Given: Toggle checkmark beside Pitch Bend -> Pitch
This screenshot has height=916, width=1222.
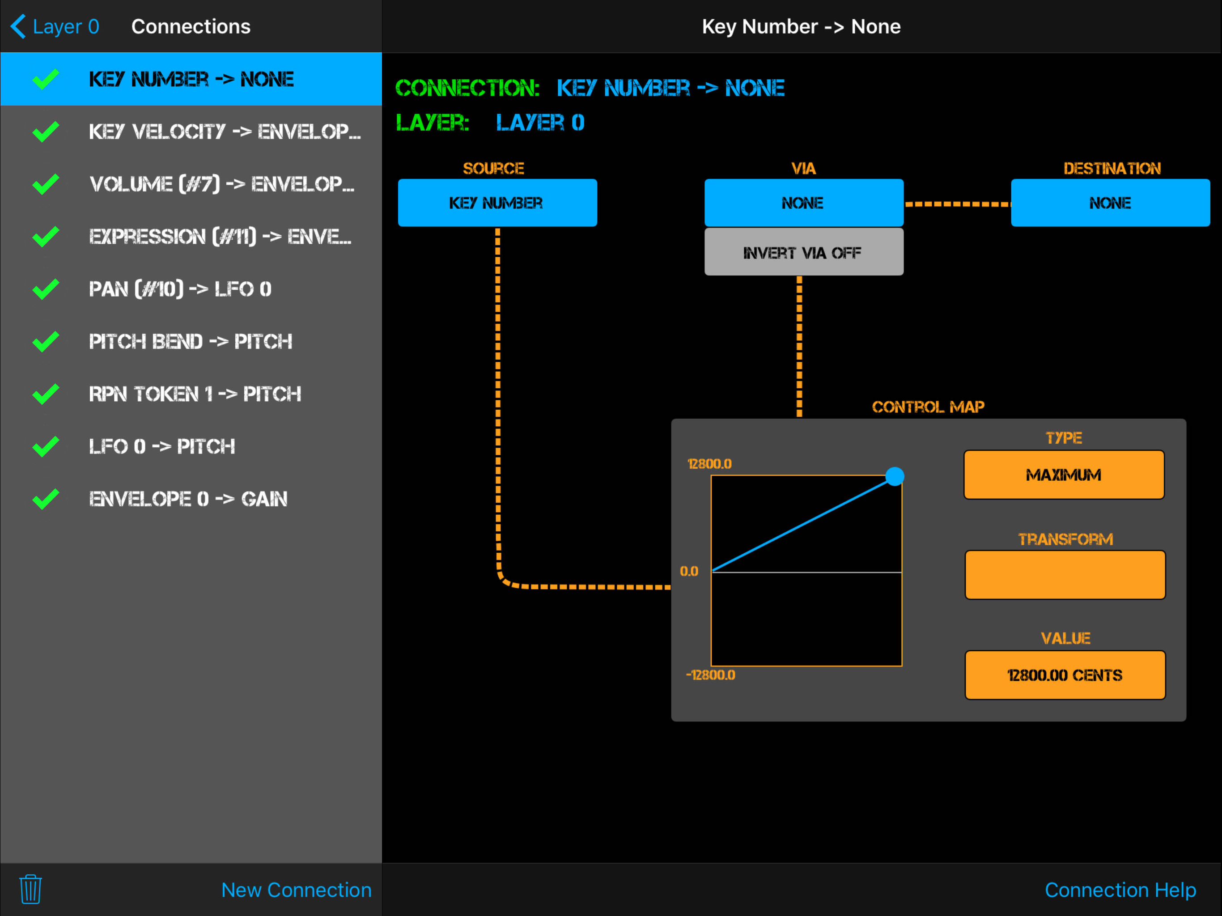Looking at the screenshot, I should (x=46, y=341).
